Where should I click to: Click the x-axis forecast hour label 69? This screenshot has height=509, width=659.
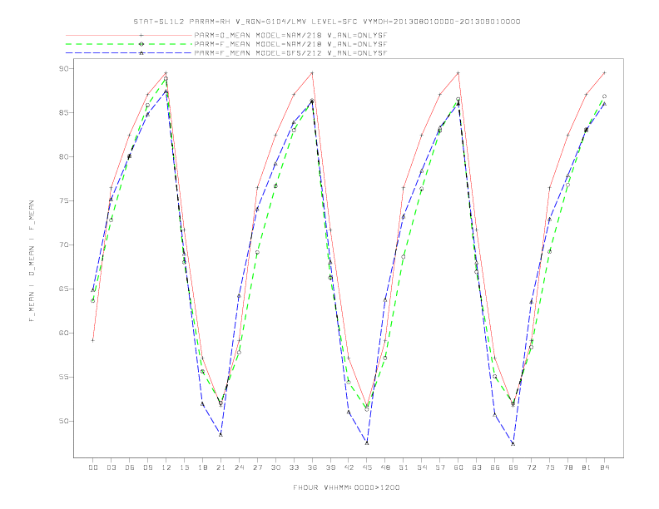(x=513, y=467)
